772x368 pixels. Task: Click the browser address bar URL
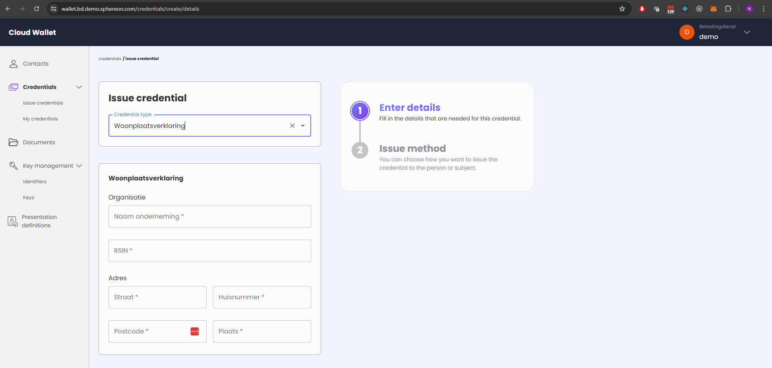(x=130, y=9)
